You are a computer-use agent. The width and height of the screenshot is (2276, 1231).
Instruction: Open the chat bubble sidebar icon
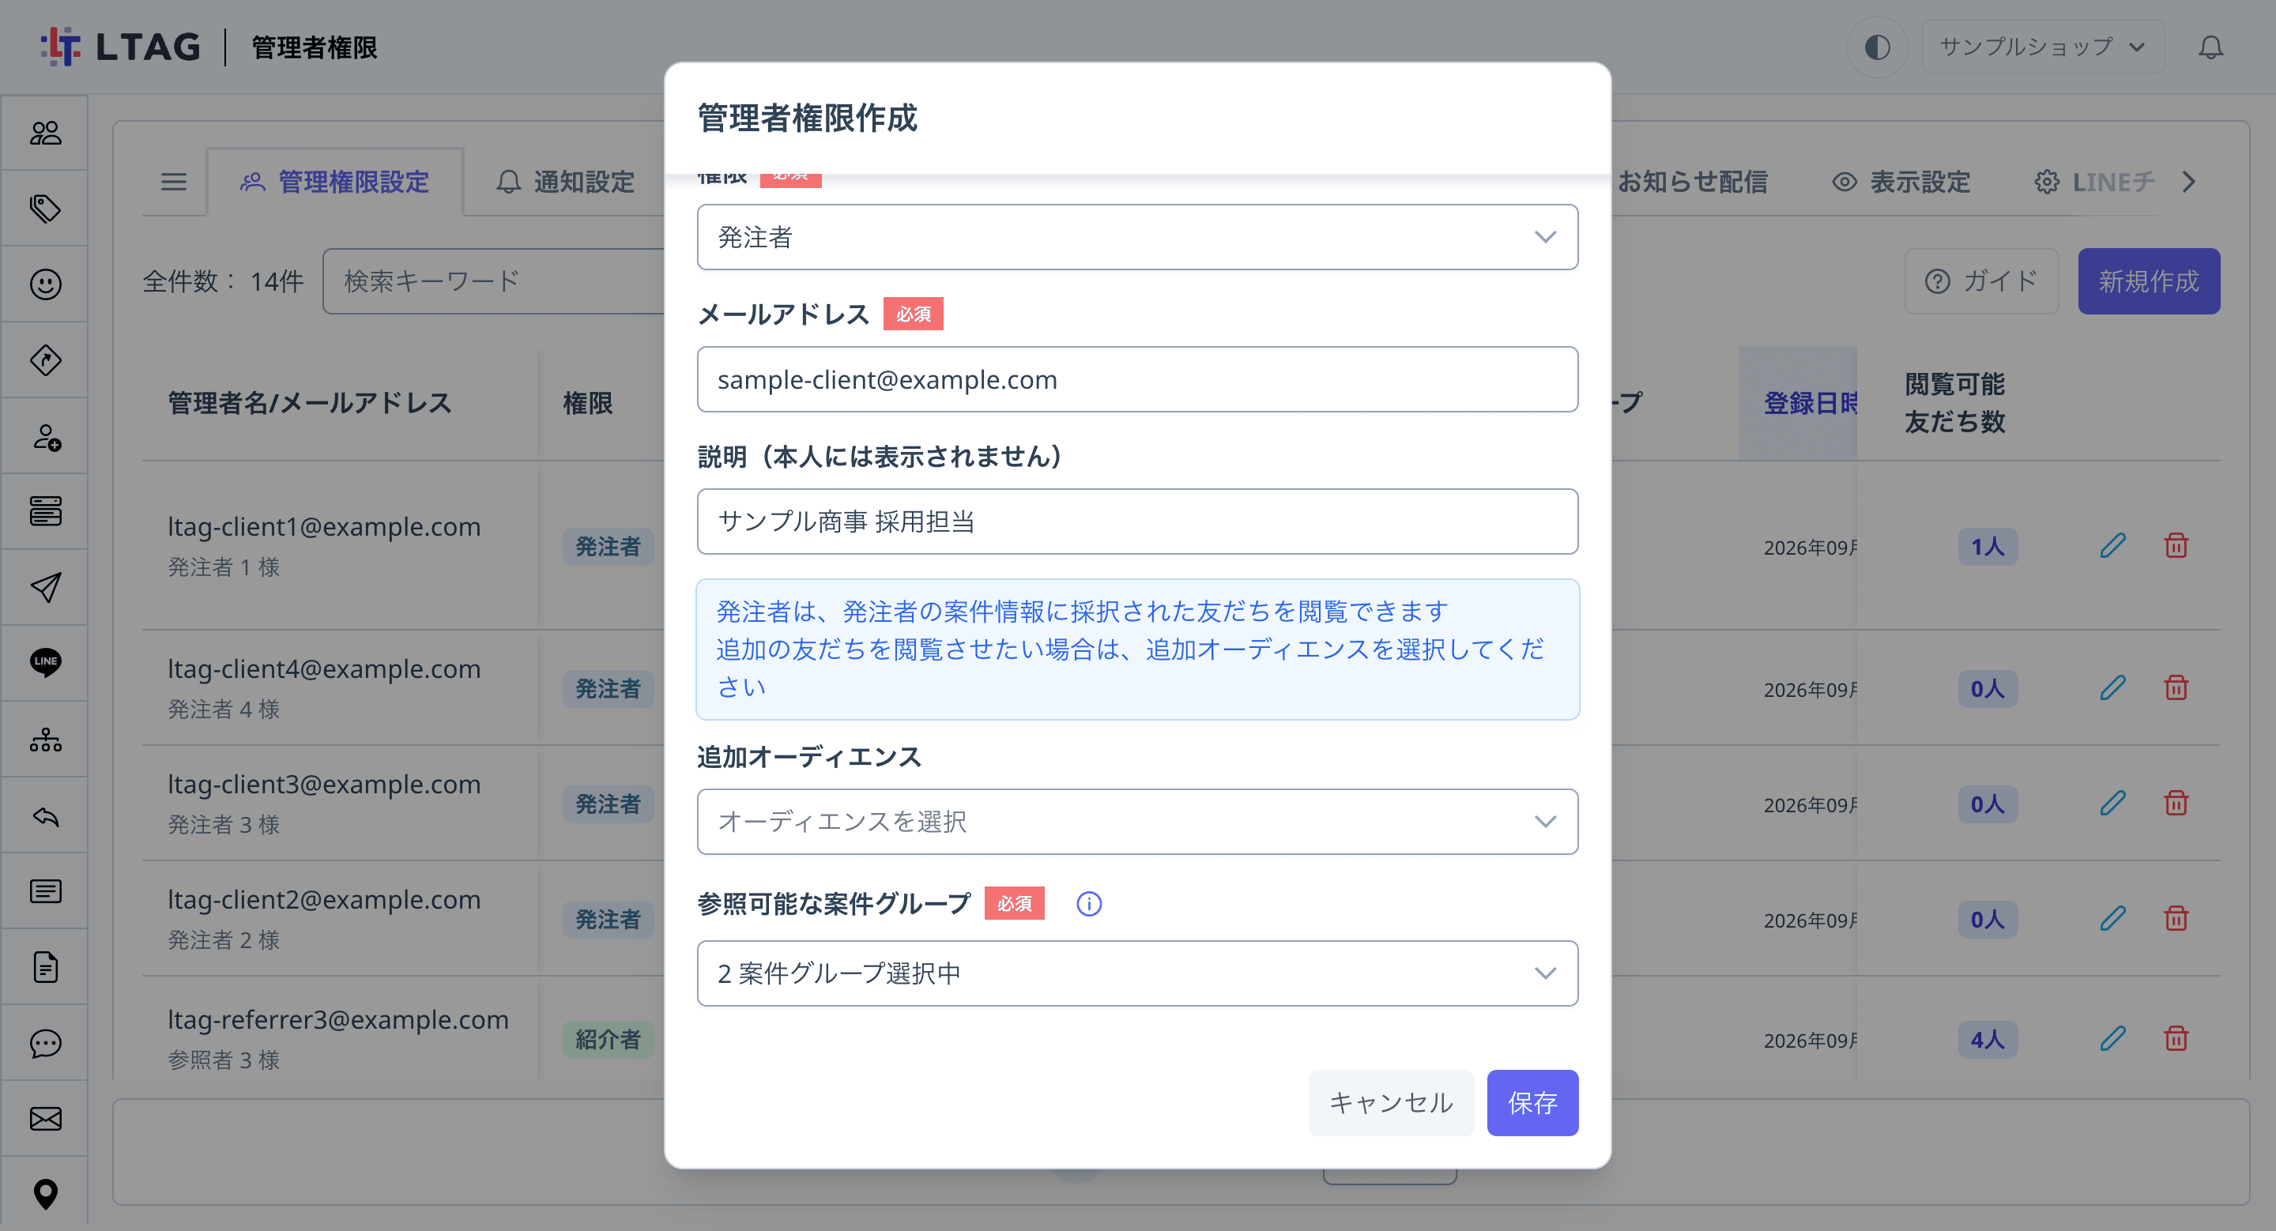pyautogui.click(x=45, y=1044)
